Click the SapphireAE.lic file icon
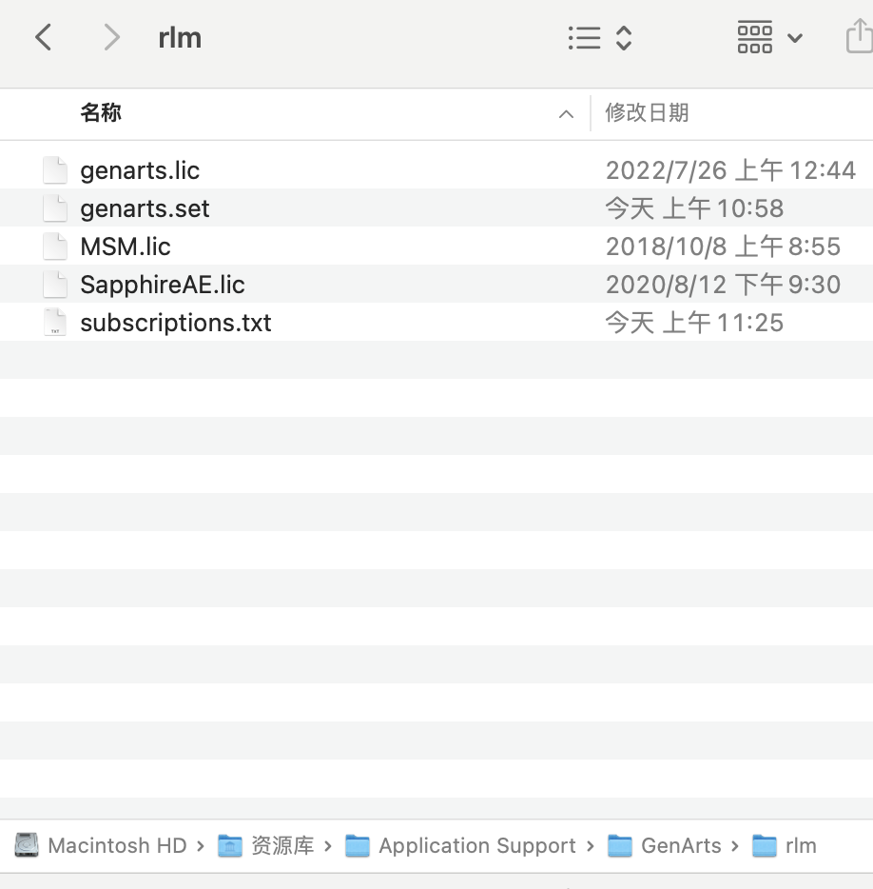 point(55,285)
